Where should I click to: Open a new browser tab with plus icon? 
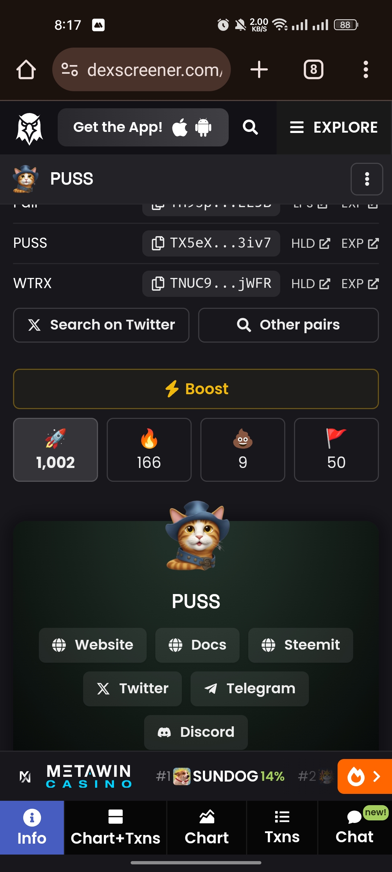pos(259,69)
